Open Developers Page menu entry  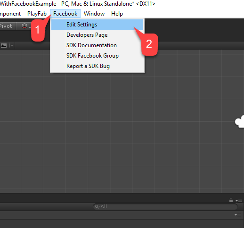tap(97, 35)
